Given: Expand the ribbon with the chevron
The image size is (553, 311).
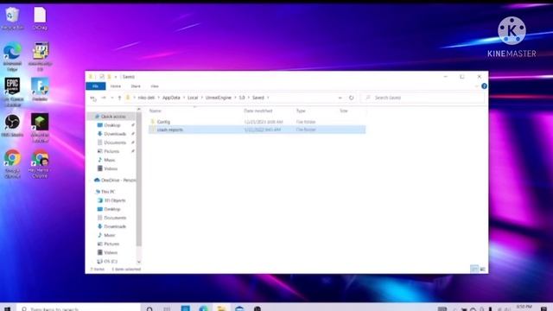Looking at the screenshot, I should point(476,86).
